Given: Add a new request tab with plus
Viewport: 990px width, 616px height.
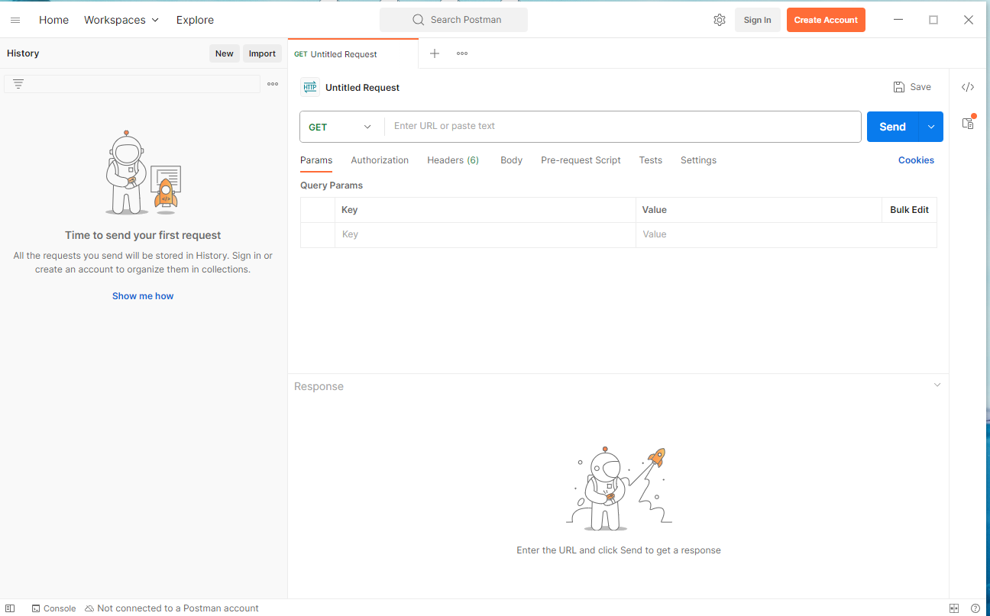Looking at the screenshot, I should pyautogui.click(x=435, y=53).
